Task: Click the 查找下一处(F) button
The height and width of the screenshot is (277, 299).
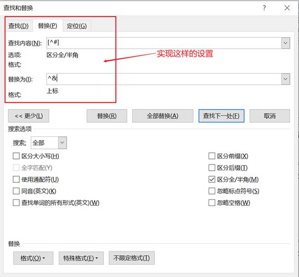Action: tap(221, 116)
